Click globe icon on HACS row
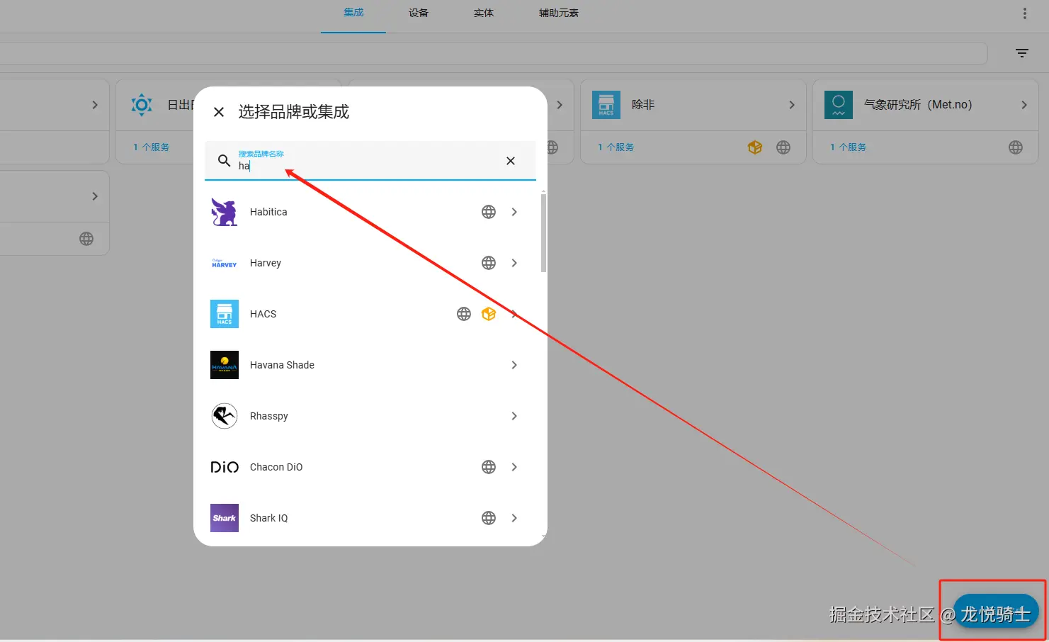This screenshot has width=1049, height=642. coord(464,314)
